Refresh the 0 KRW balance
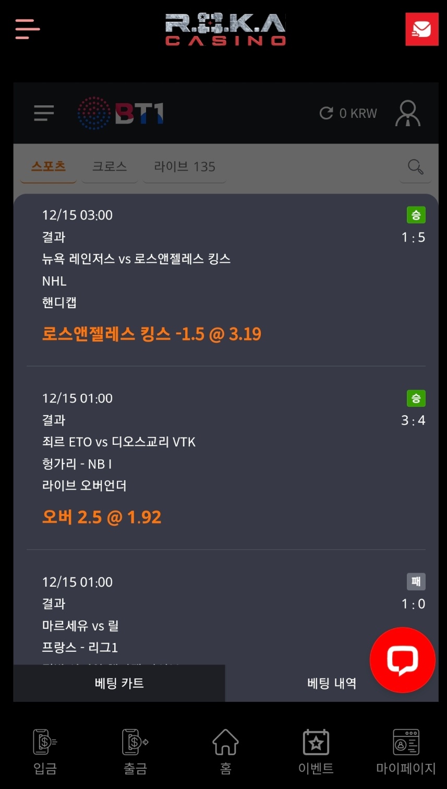 coord(327,113)
